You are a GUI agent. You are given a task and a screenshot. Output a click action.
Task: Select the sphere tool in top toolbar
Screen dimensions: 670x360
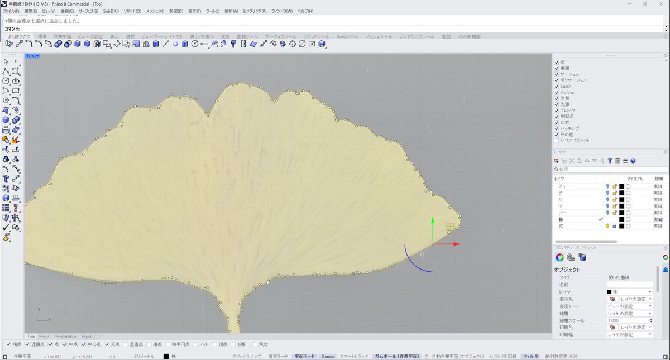(x=175, y=44)
